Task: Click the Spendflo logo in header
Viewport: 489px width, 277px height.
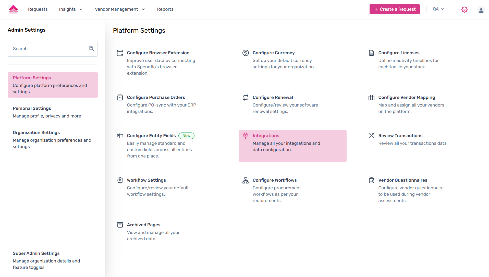Action: [x=13, y=9]
